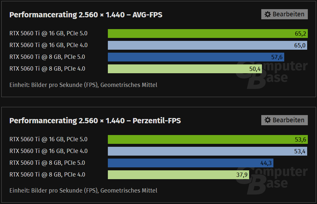Select the dark blue 57,6 FPS bar
The width and height of the screenshot is (317, 204).
tap(196, 57)
